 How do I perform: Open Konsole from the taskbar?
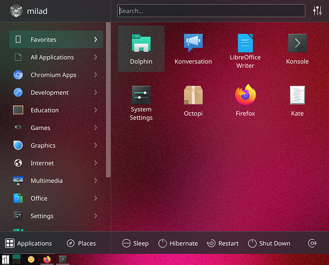[63, 260]
